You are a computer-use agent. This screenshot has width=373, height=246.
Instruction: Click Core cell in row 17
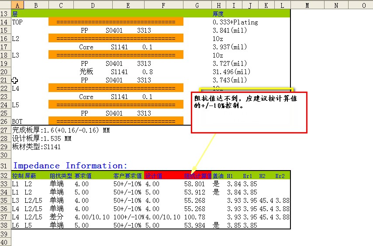[x=86, y=47]
